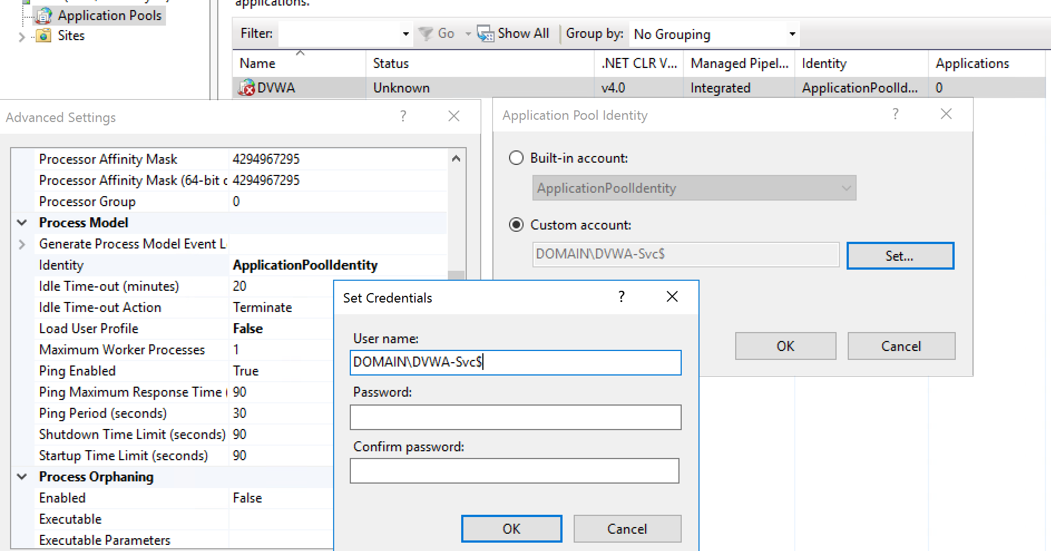This screenshot has width=1051, height=551.
Task: Click the Custom account DOMAIN\DVWA-Svc$ field
Action: point(686,255)
